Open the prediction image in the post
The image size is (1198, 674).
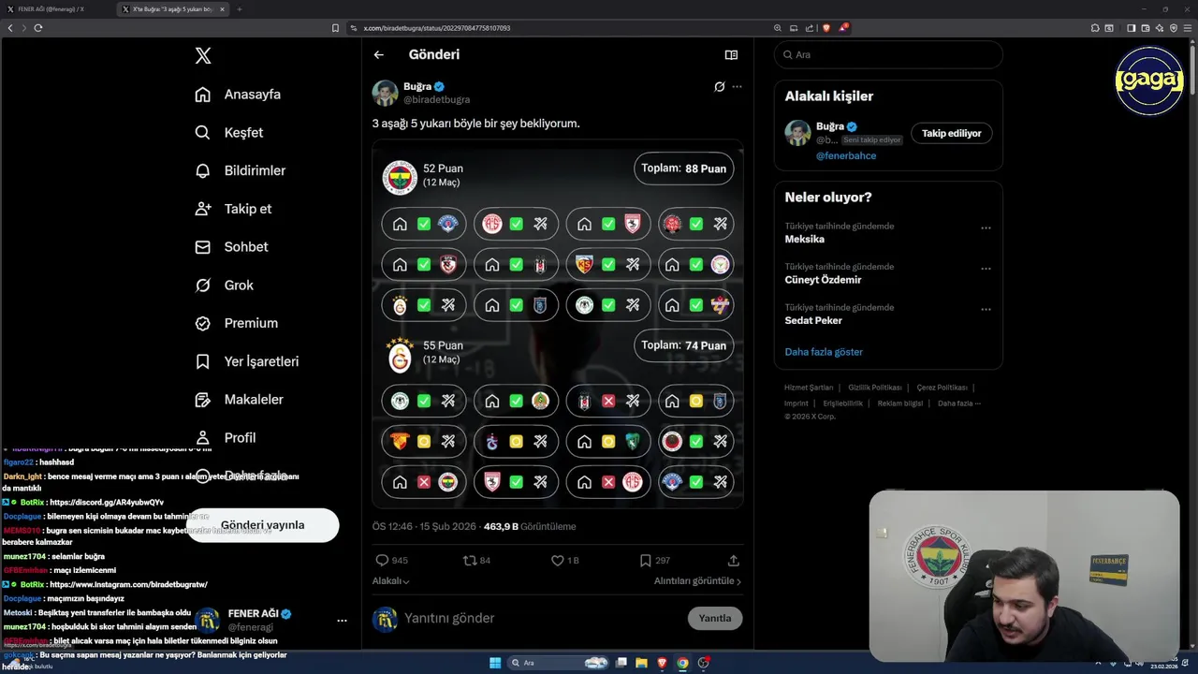click(x=558, y=324)
